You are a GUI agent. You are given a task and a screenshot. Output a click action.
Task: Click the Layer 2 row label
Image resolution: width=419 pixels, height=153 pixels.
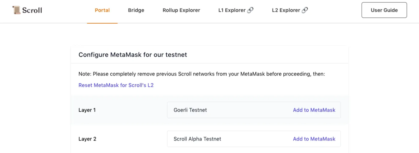point(87,139)
